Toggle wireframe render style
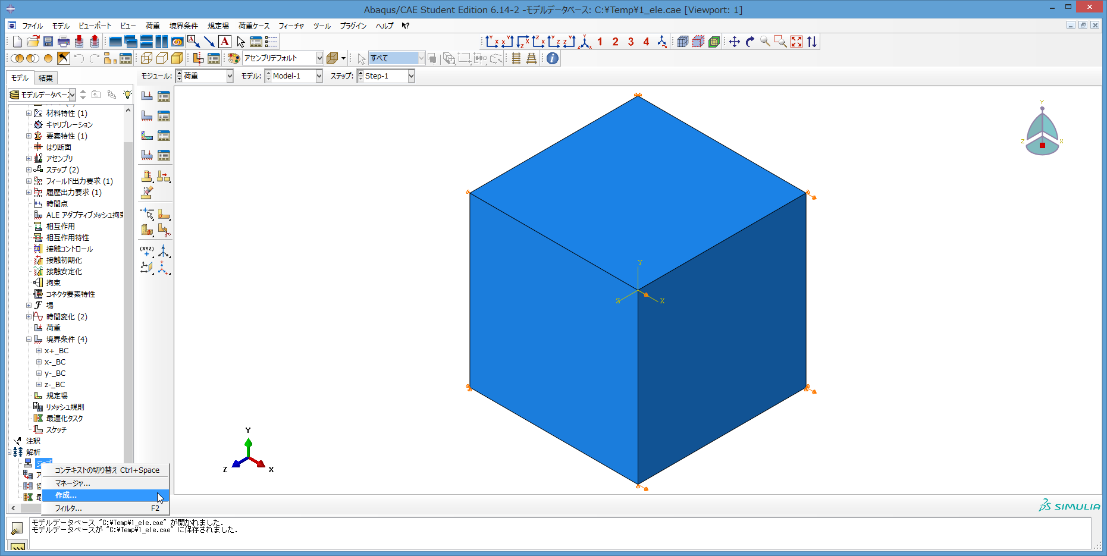 click(x=146, y=58)
